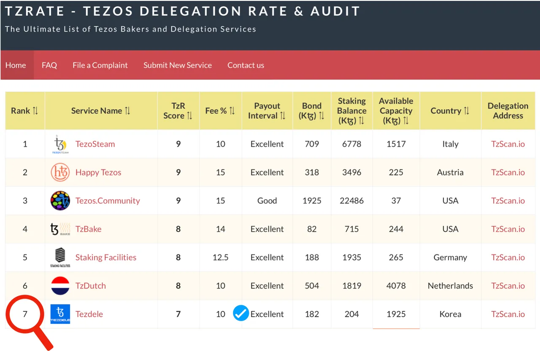Click the country cell Italy
The height and width of the screenshot is (351, 540).
pyautogui.click(x=450, y=144)
